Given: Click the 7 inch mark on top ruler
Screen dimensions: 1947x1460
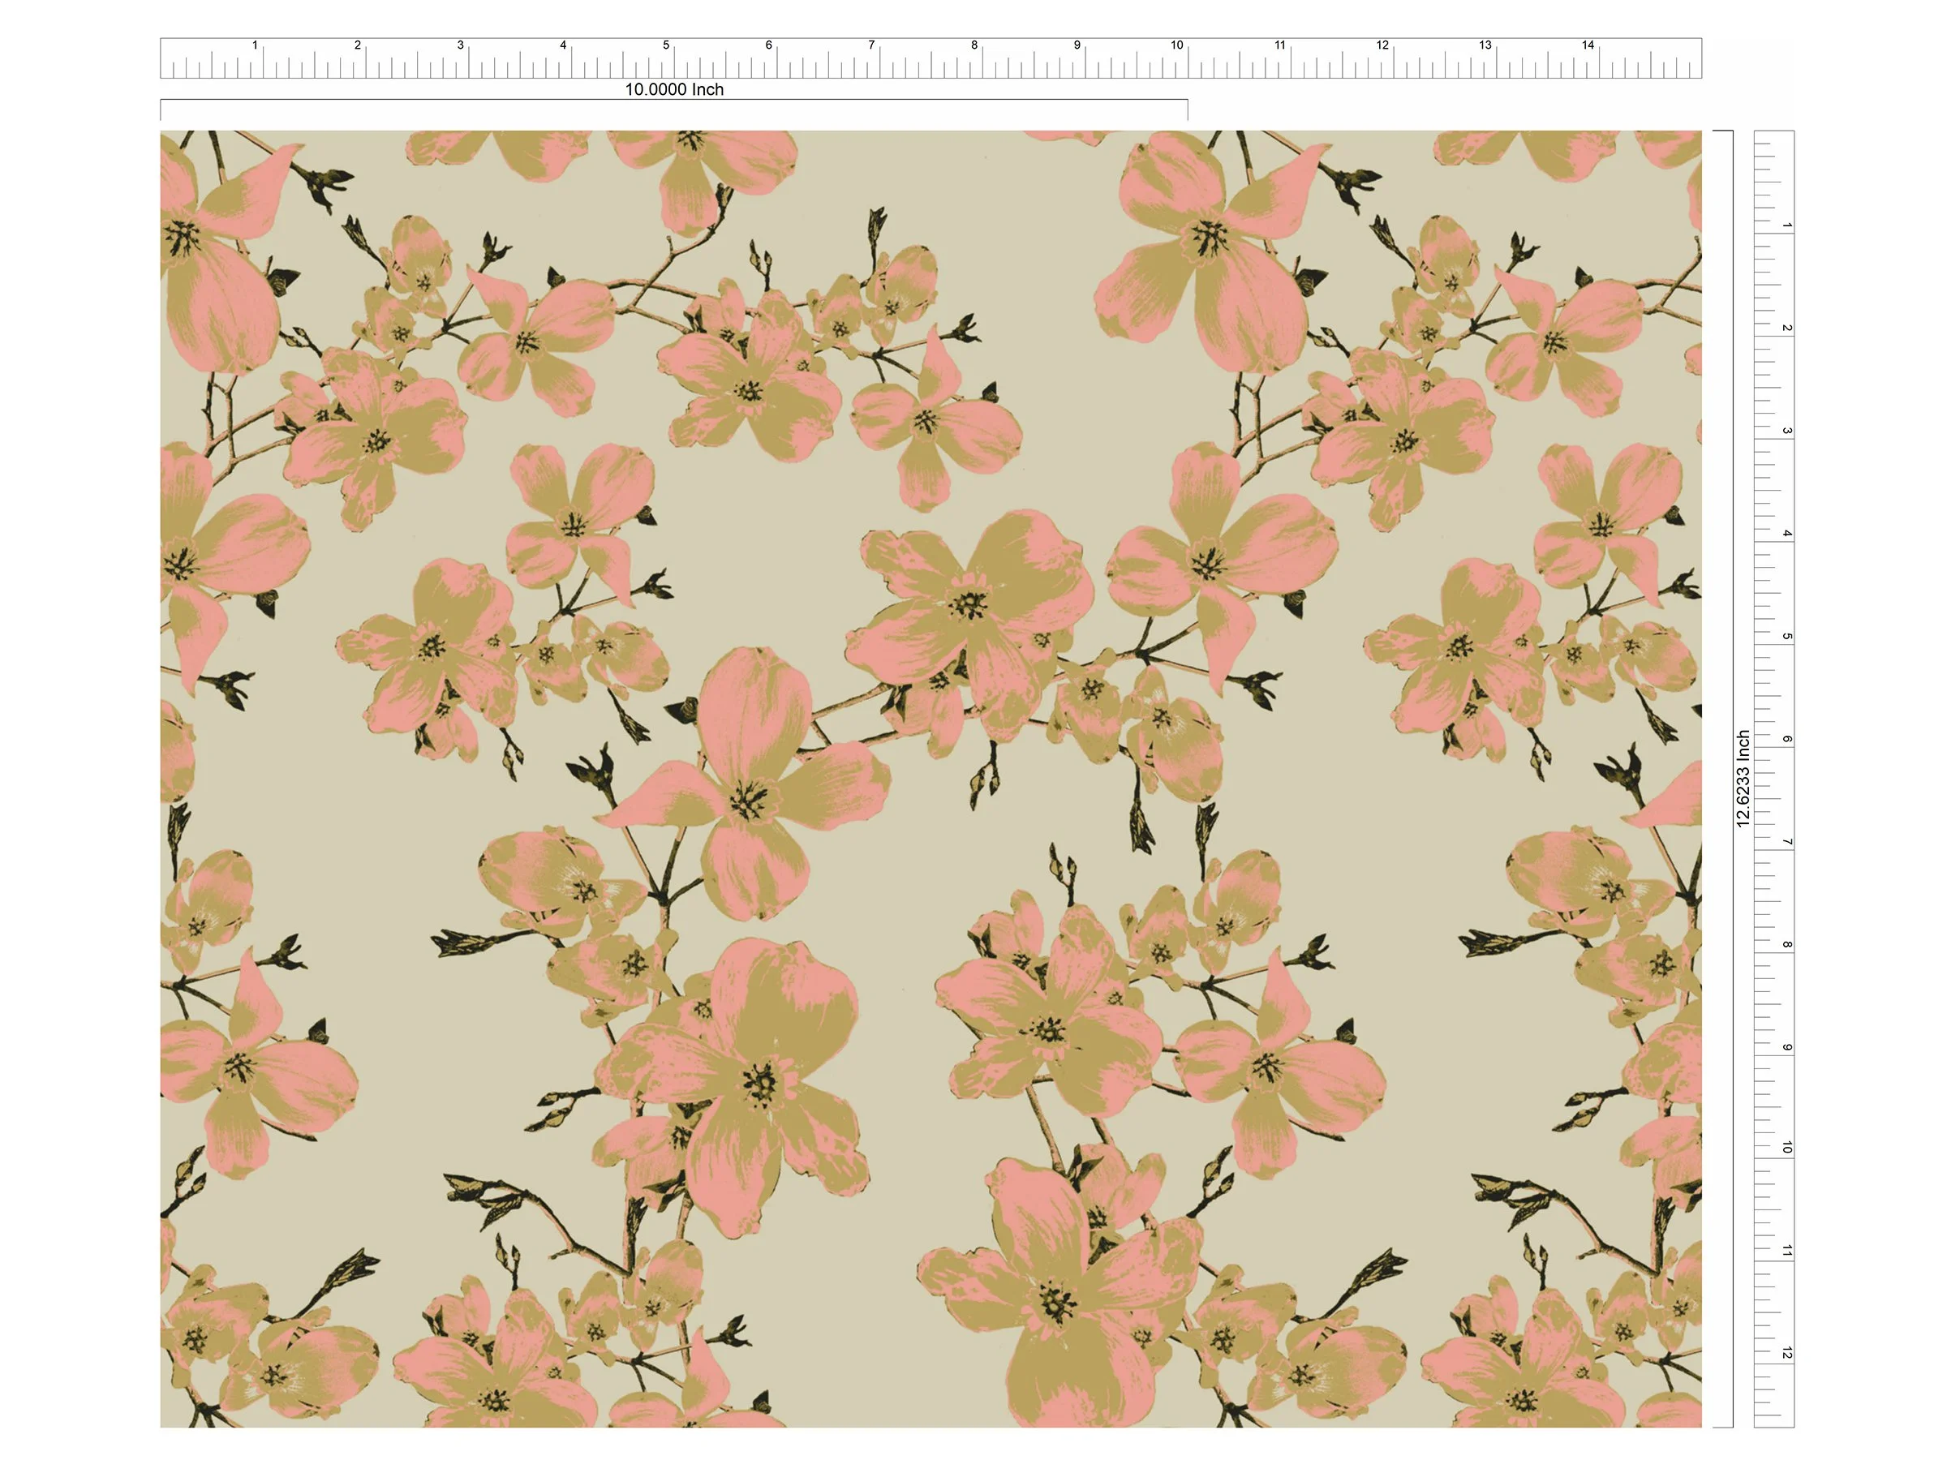Looking at the screenshot, I should (871, 45).
